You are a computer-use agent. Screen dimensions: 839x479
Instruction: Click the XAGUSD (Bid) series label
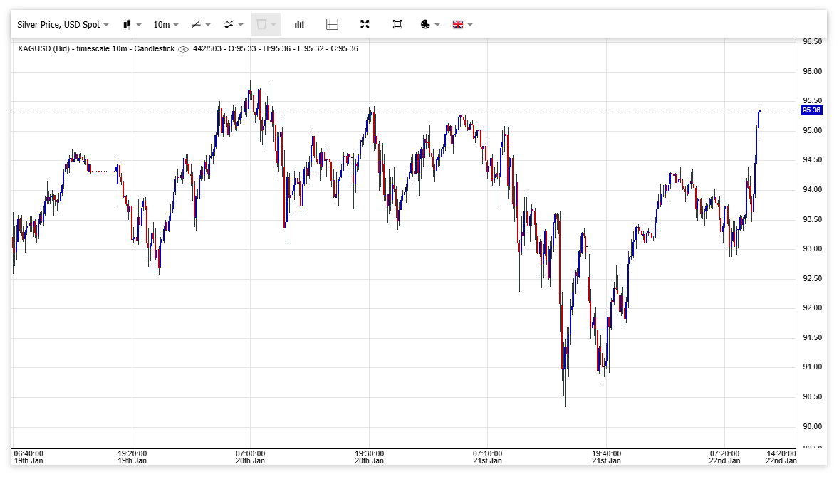pos(44,48)
